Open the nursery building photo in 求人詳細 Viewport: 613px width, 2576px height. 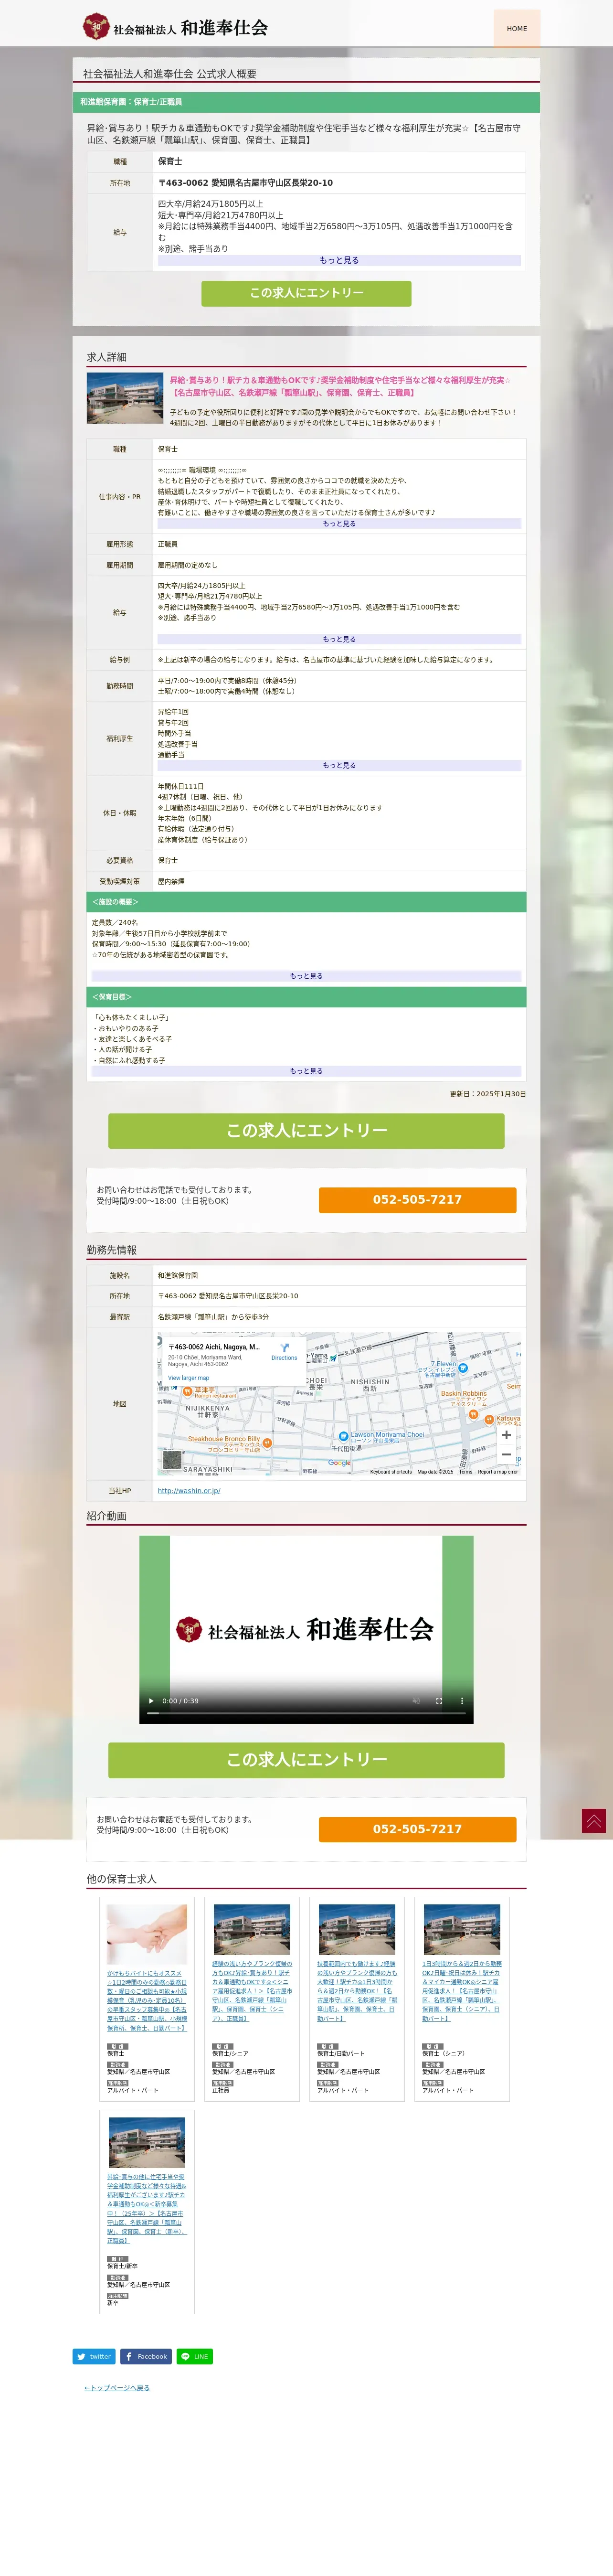tap(125, 399)
